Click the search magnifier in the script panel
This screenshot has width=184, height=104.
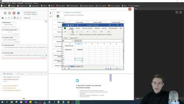coord(46,21)
